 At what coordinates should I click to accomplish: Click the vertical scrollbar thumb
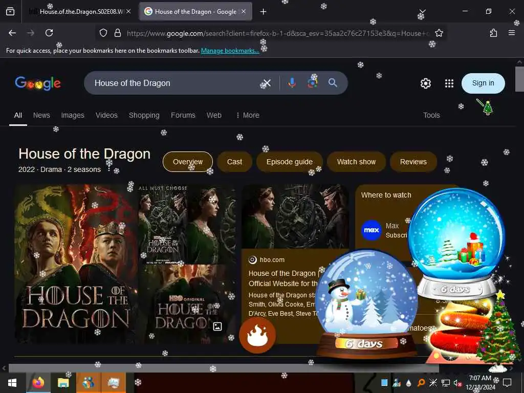(519, 79)
